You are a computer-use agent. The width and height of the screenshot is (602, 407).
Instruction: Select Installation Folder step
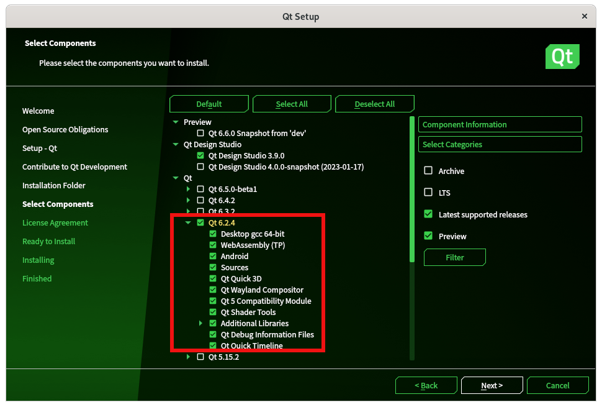coord(54,185)
